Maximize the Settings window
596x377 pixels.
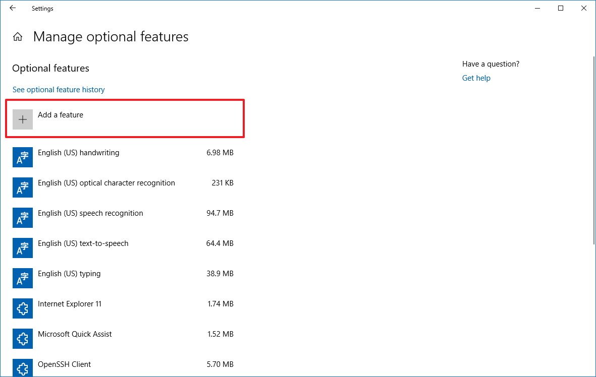click(561, 8)
